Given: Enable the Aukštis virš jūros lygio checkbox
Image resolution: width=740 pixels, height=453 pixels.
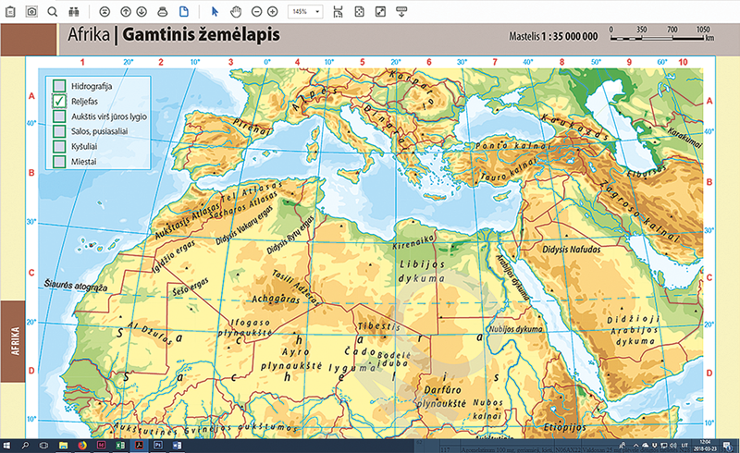Looking at the screenshot, I should click(x=59, y=116).
